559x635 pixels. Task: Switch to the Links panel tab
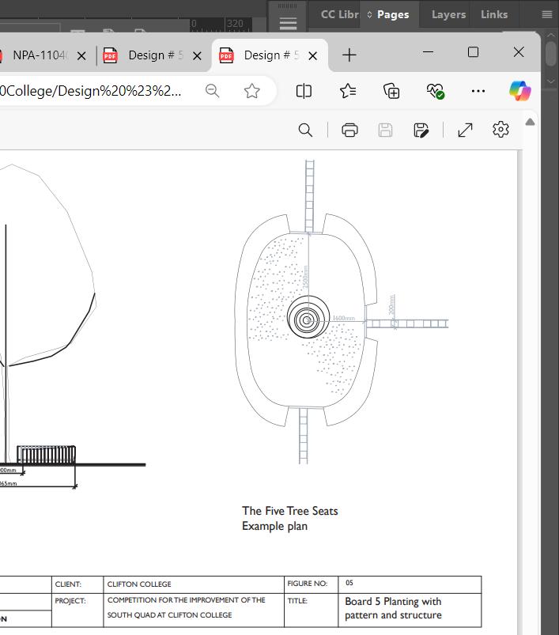[494, 14]
